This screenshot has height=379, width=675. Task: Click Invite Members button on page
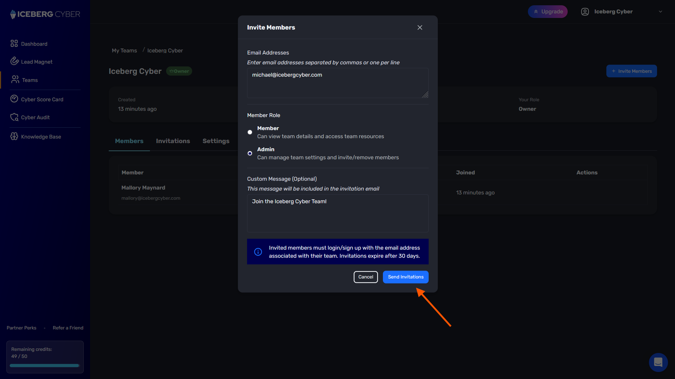[x=631, y=71]
